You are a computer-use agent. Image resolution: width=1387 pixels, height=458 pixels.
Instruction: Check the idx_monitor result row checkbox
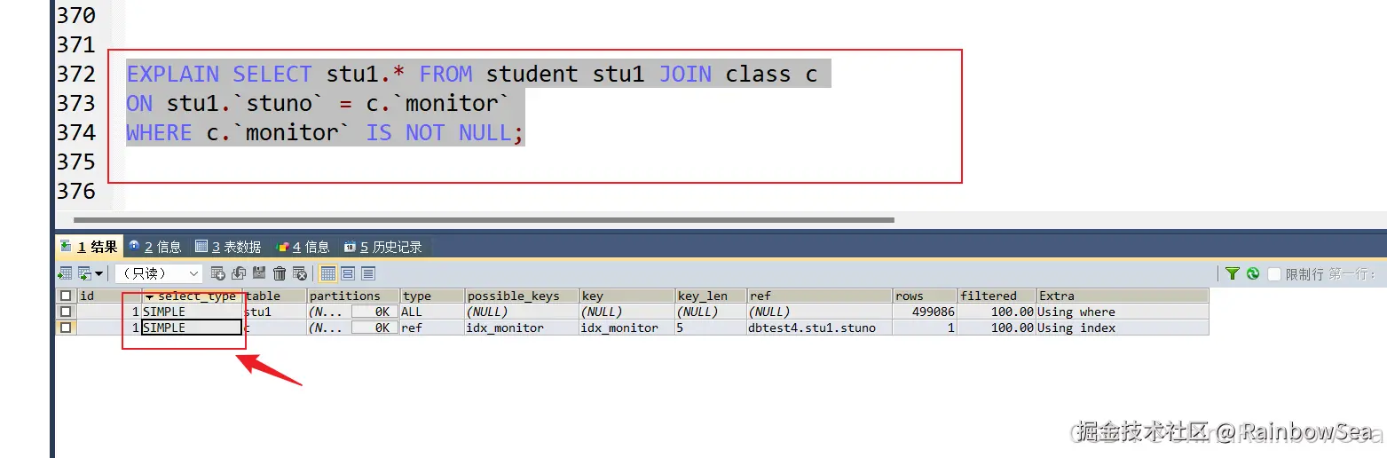click(65, 328)
